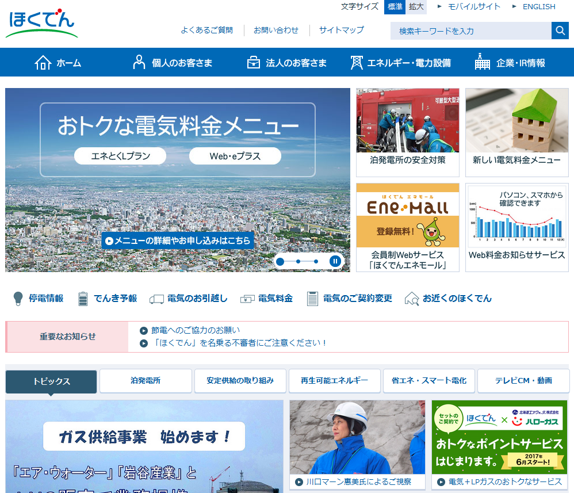The image size is (574, 493).
Task: Click the document icon for 電気のご契約変更
Action: [312, 299]
